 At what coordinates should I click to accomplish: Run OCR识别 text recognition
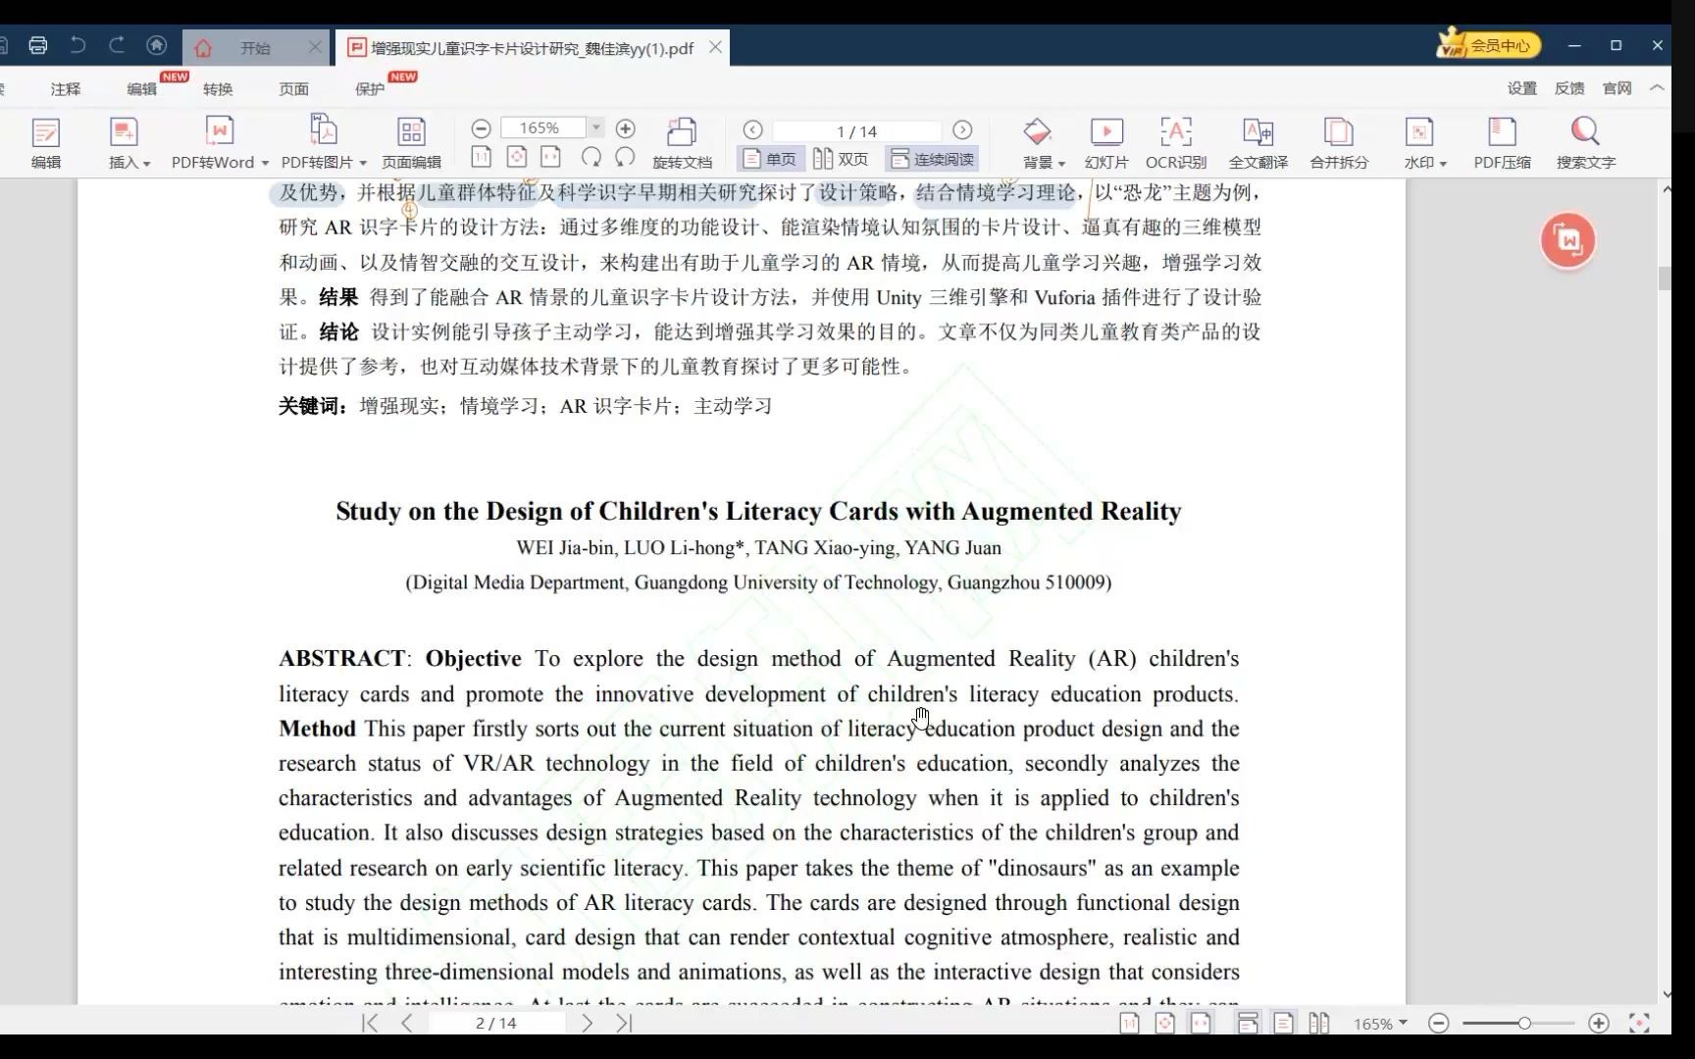1176,142
